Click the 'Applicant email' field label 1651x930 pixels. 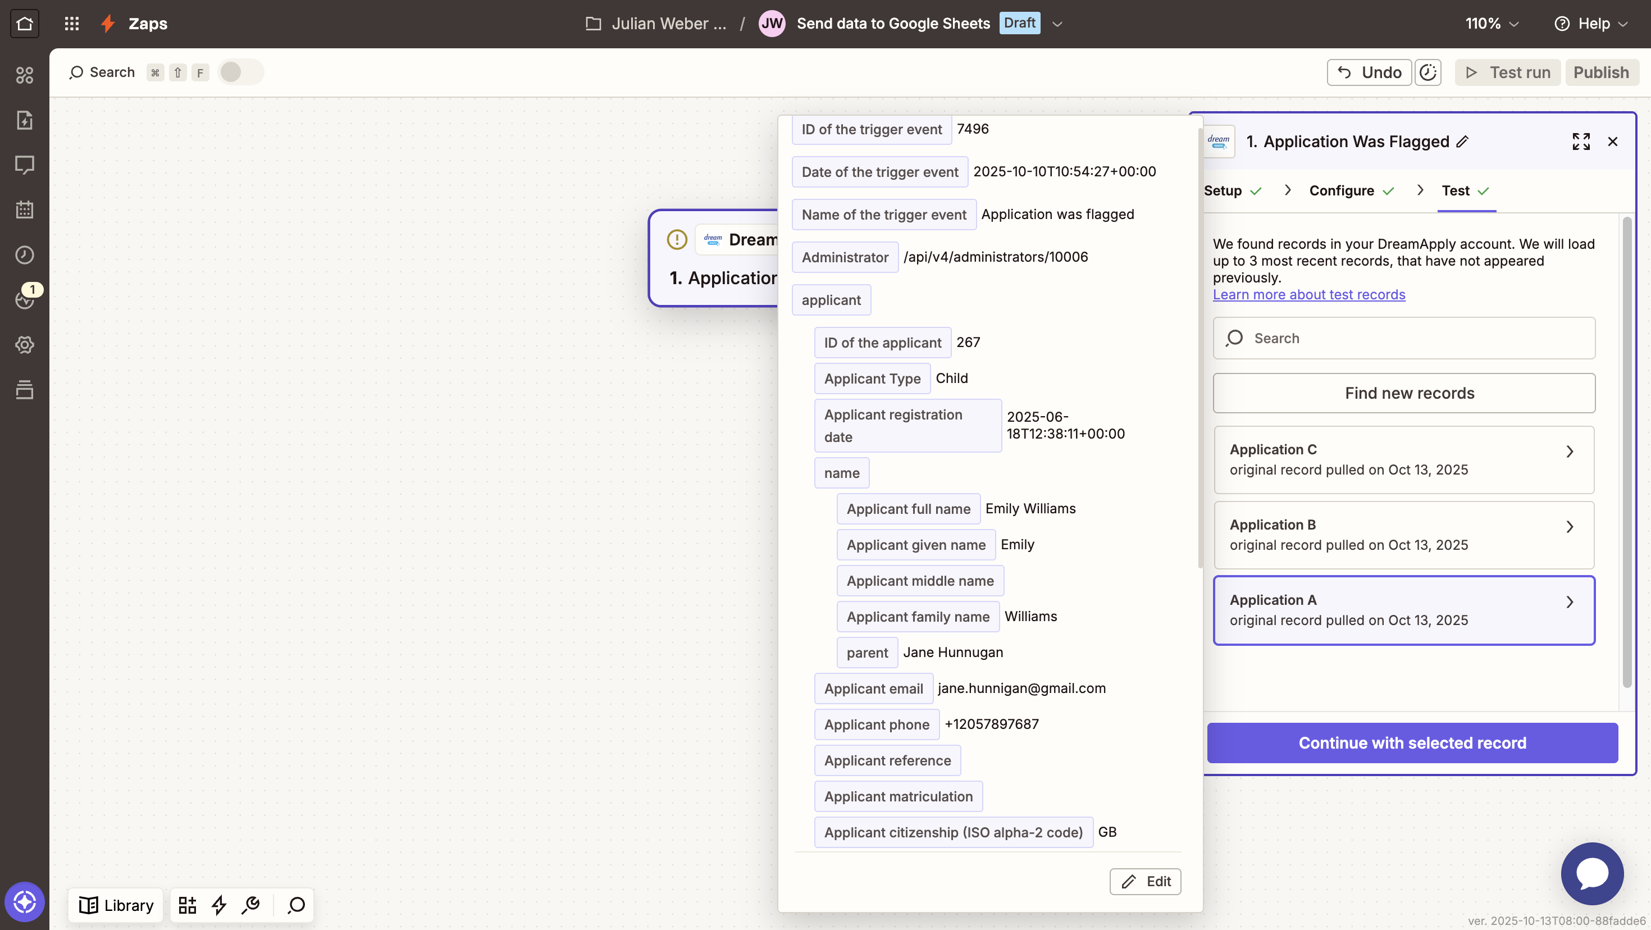(x=874, y=689)
